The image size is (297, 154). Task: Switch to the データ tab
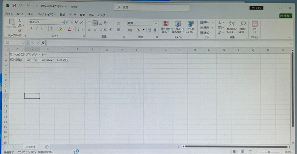point(72,15)
